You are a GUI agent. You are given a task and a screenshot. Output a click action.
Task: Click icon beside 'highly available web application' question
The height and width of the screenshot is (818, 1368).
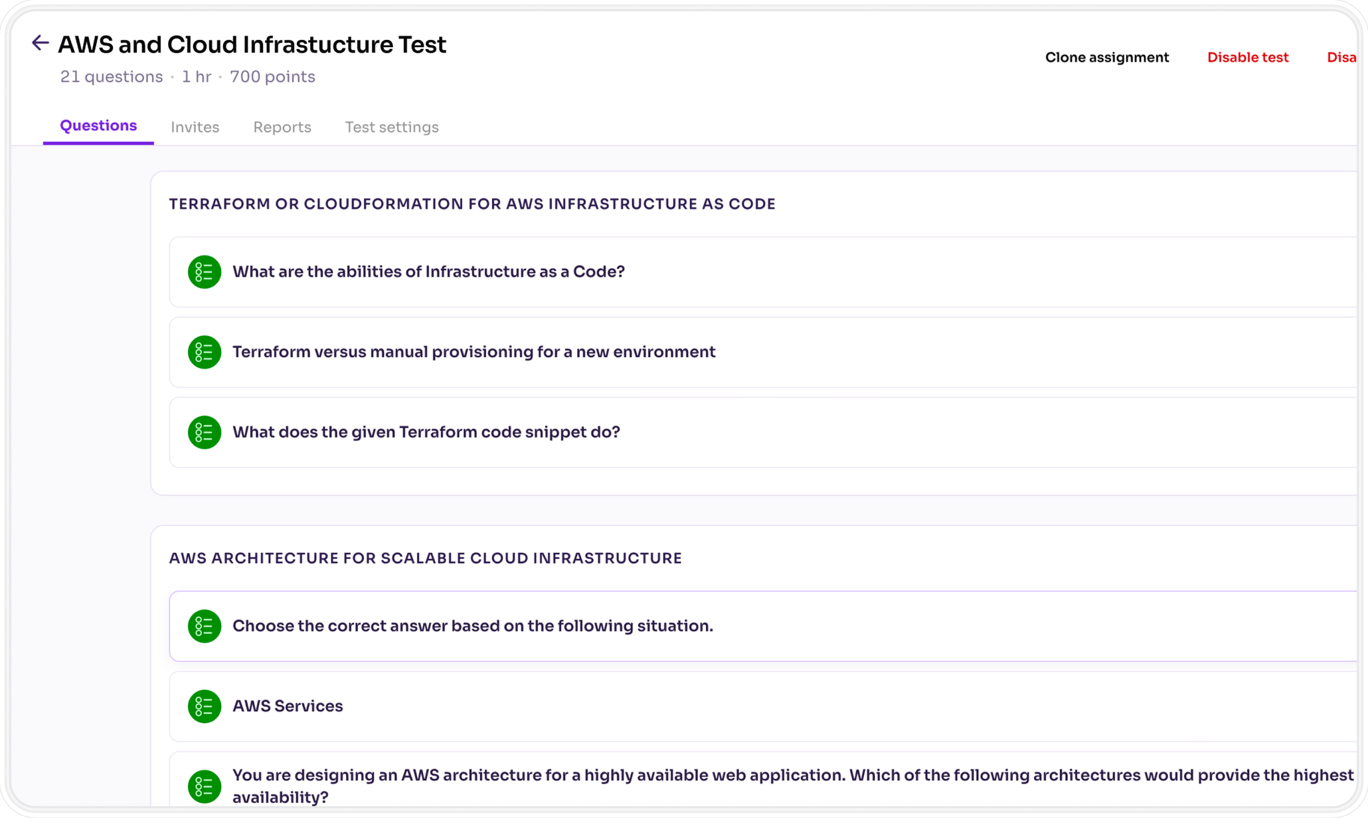(x=205, y=786)
